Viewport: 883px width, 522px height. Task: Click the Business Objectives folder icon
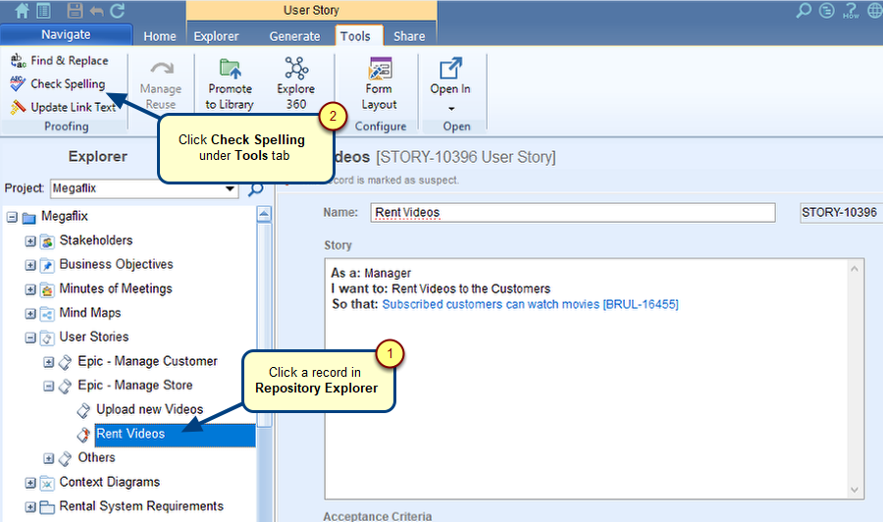48,265
